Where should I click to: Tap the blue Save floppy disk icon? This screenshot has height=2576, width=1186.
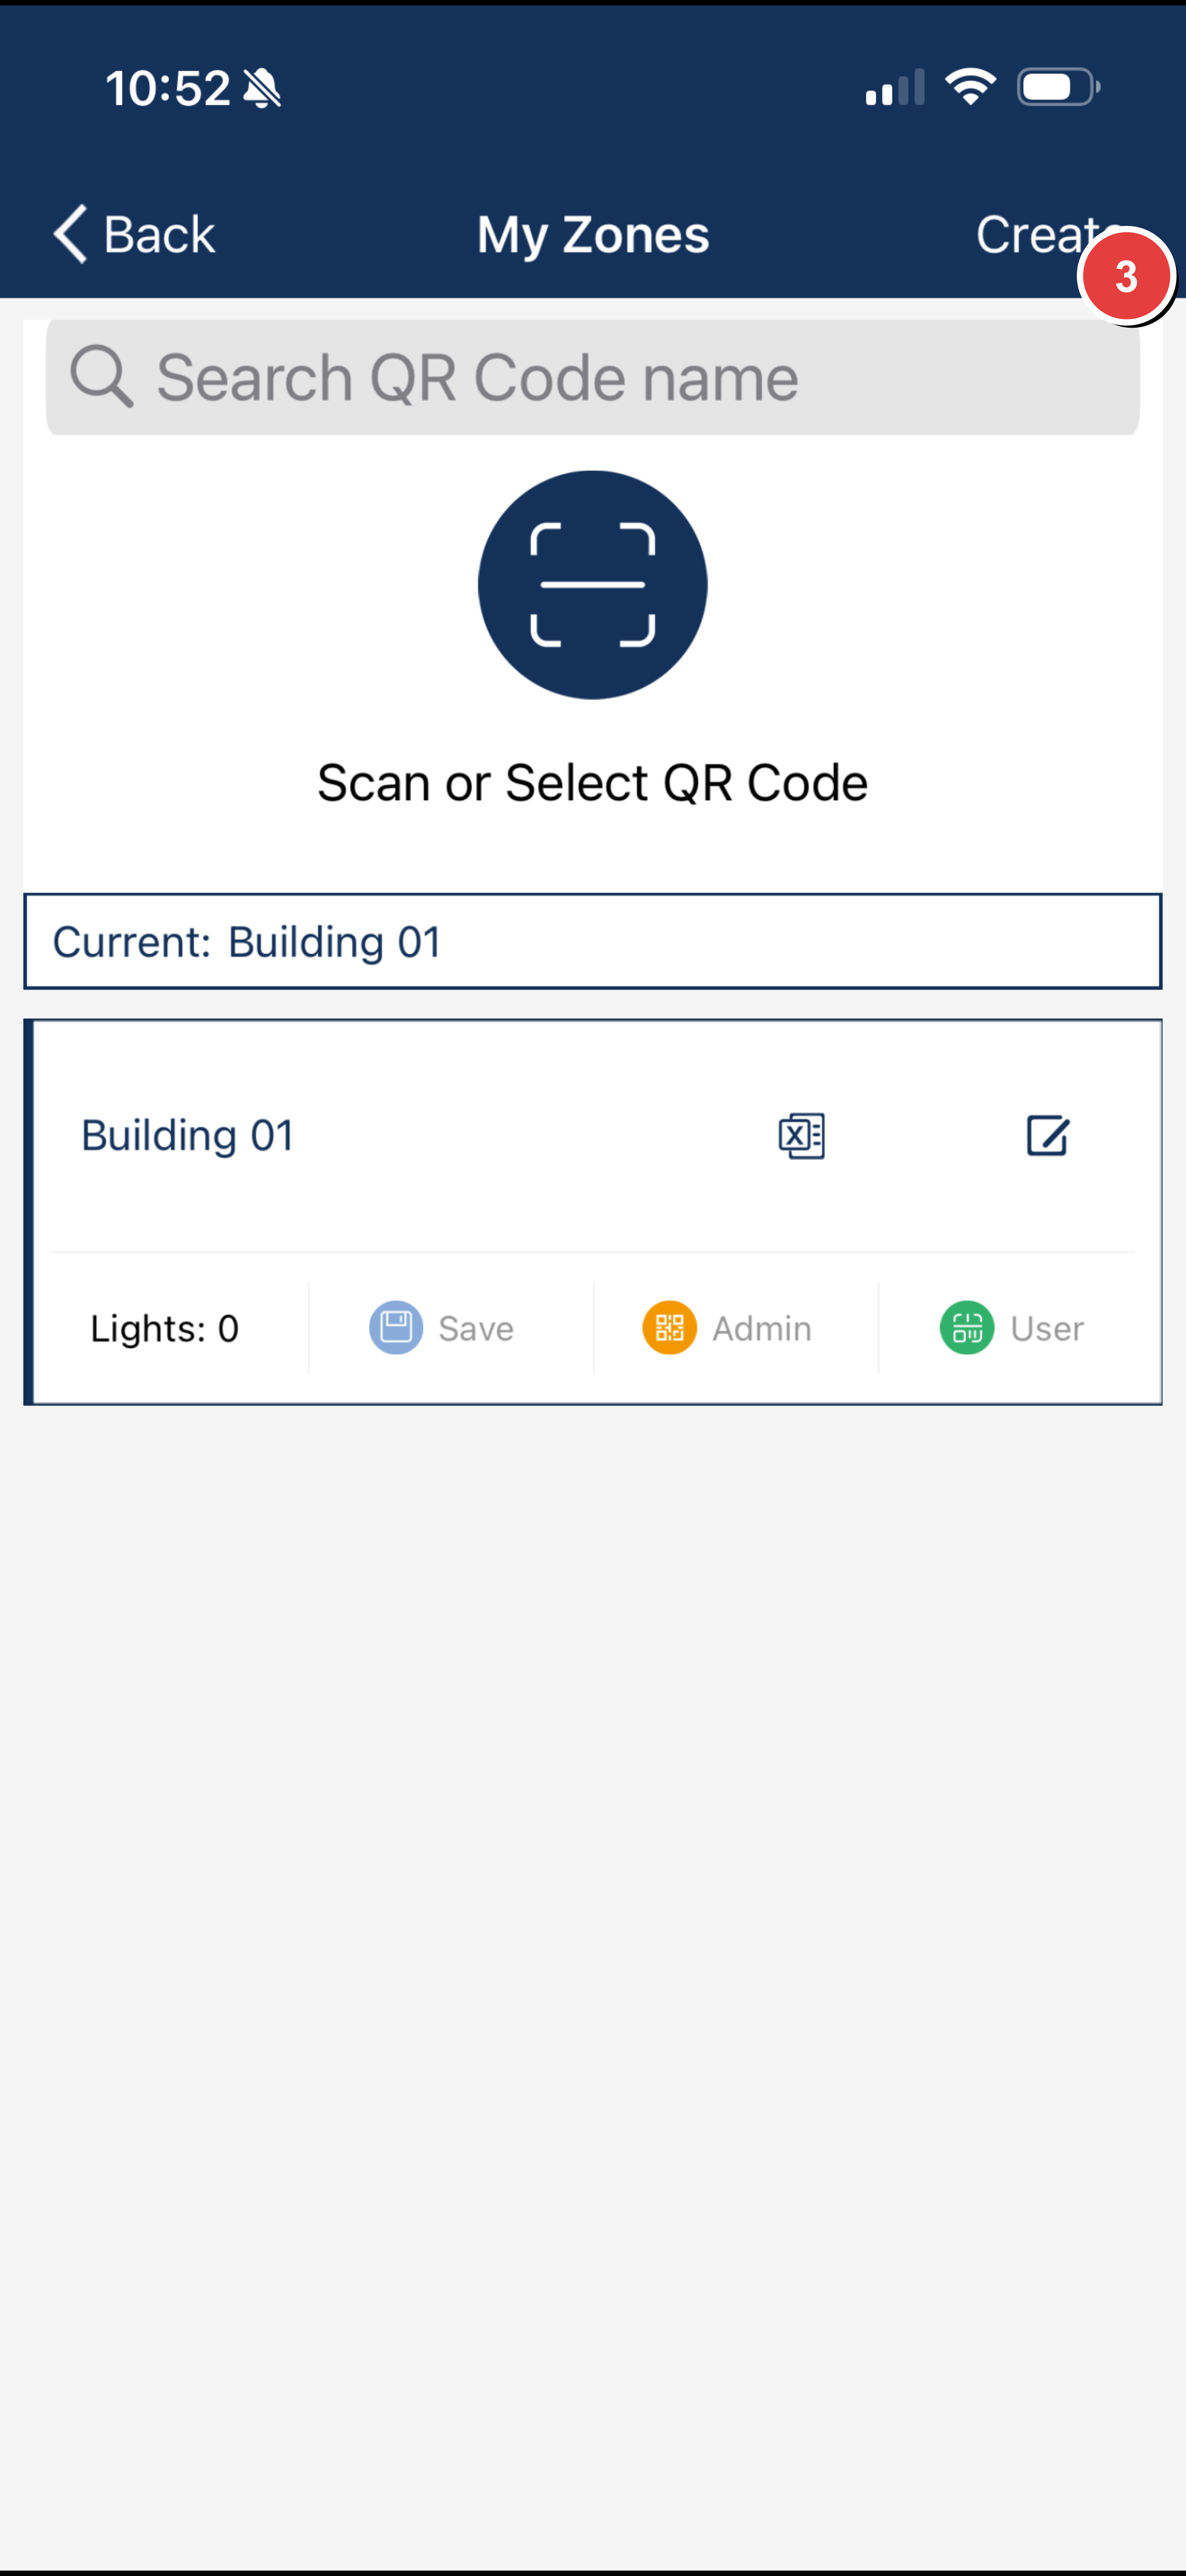pyautogui.click(x=394, y=1328)
